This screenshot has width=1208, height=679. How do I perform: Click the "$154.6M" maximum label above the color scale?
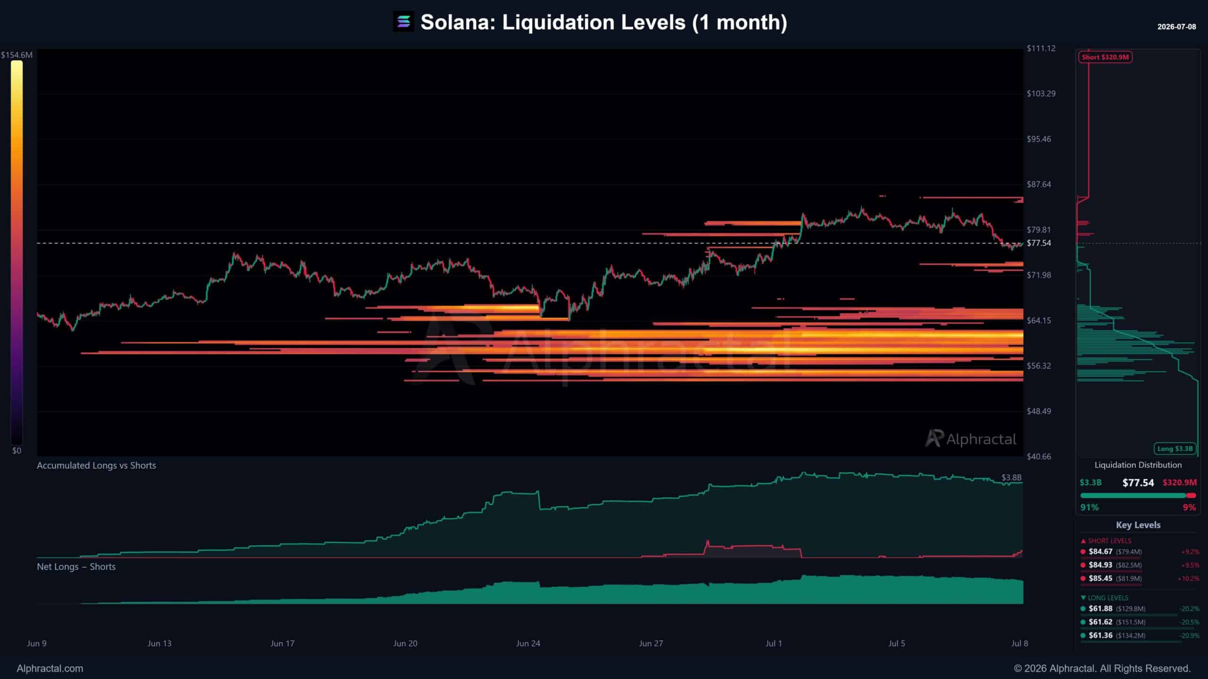point(17,55)
